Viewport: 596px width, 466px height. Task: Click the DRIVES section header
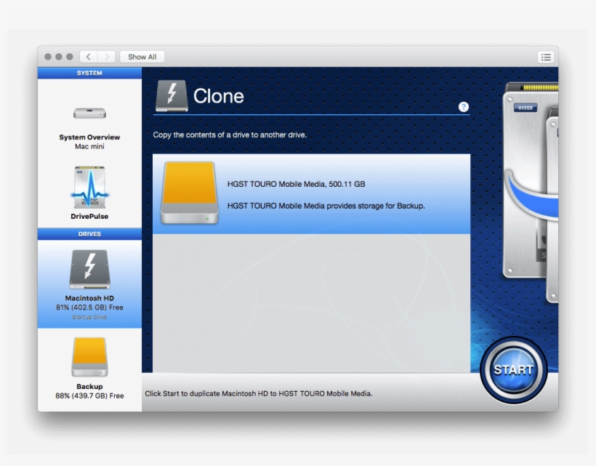click(89, 234)
